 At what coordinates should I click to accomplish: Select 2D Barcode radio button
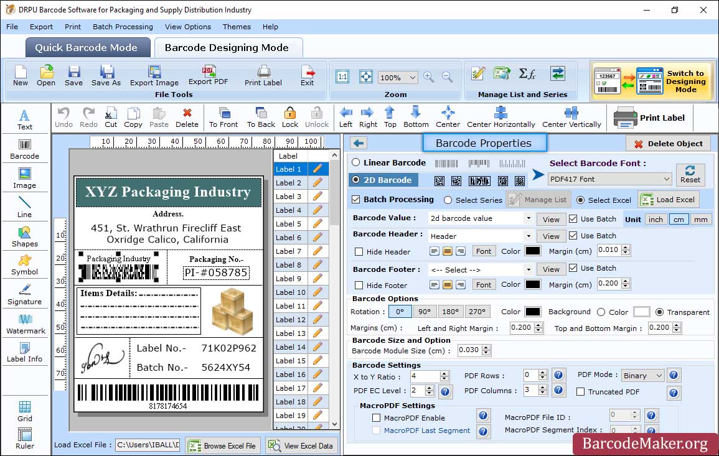coord(356,180)
